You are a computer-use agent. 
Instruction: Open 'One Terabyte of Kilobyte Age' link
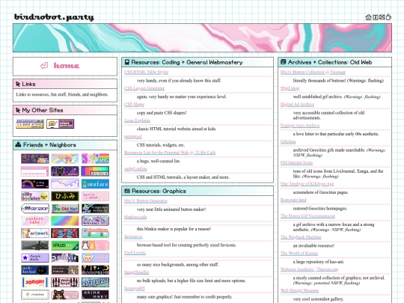[x=307, y=184]
